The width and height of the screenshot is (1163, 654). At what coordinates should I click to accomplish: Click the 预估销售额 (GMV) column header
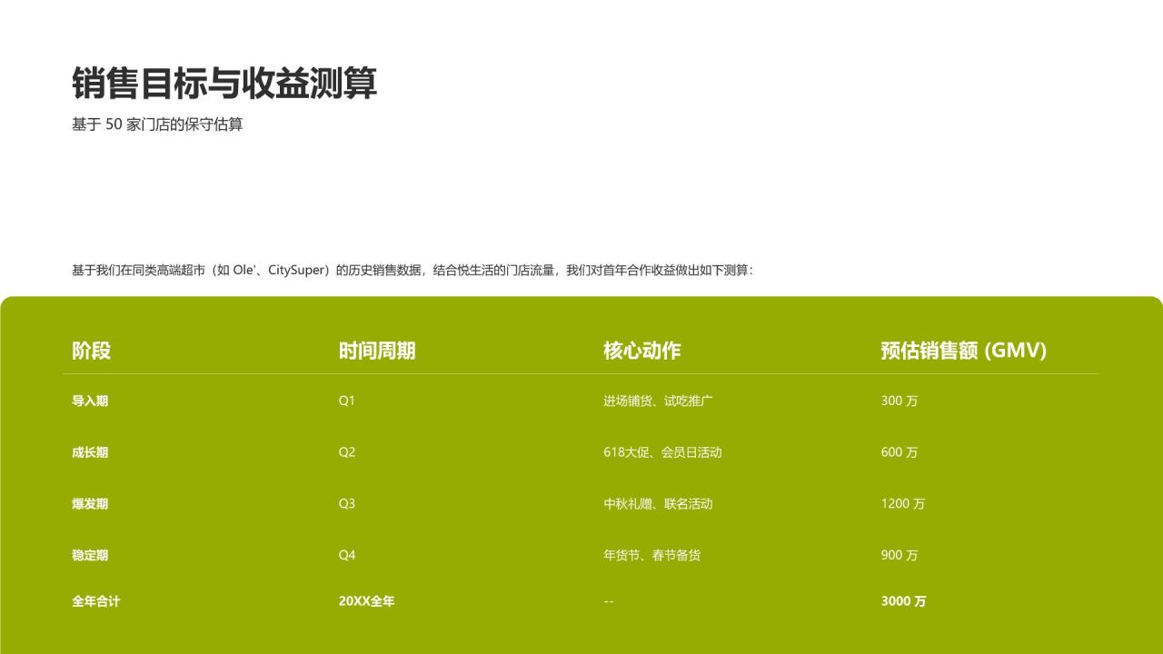pos(964,351)
